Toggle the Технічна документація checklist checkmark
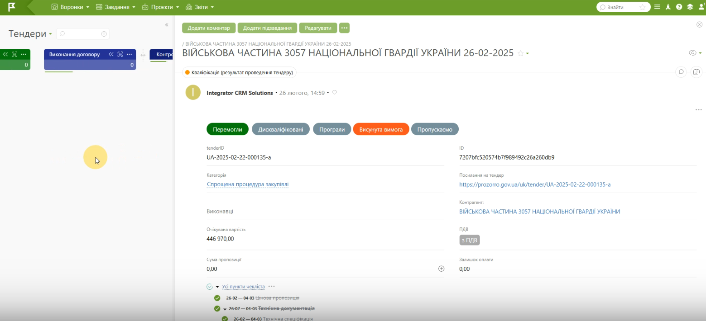Screen dimensions: 706x321 217,309
